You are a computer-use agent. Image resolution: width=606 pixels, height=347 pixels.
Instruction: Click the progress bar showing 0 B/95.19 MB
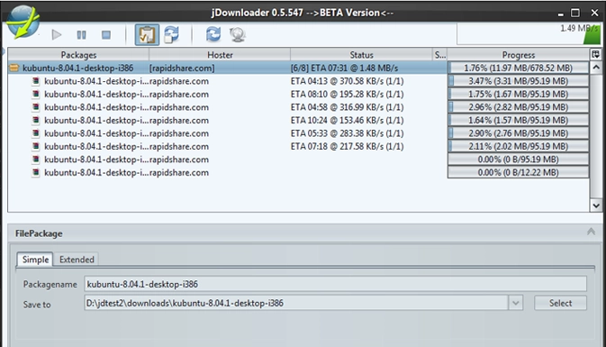tap(519, 160)
